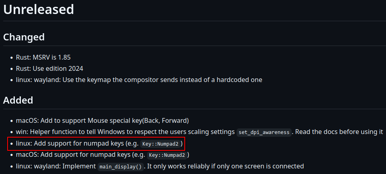Click the macOS Mouse special key entry
Image resolution: width=386 pixels, height=174 pixels.
(102, 120)
